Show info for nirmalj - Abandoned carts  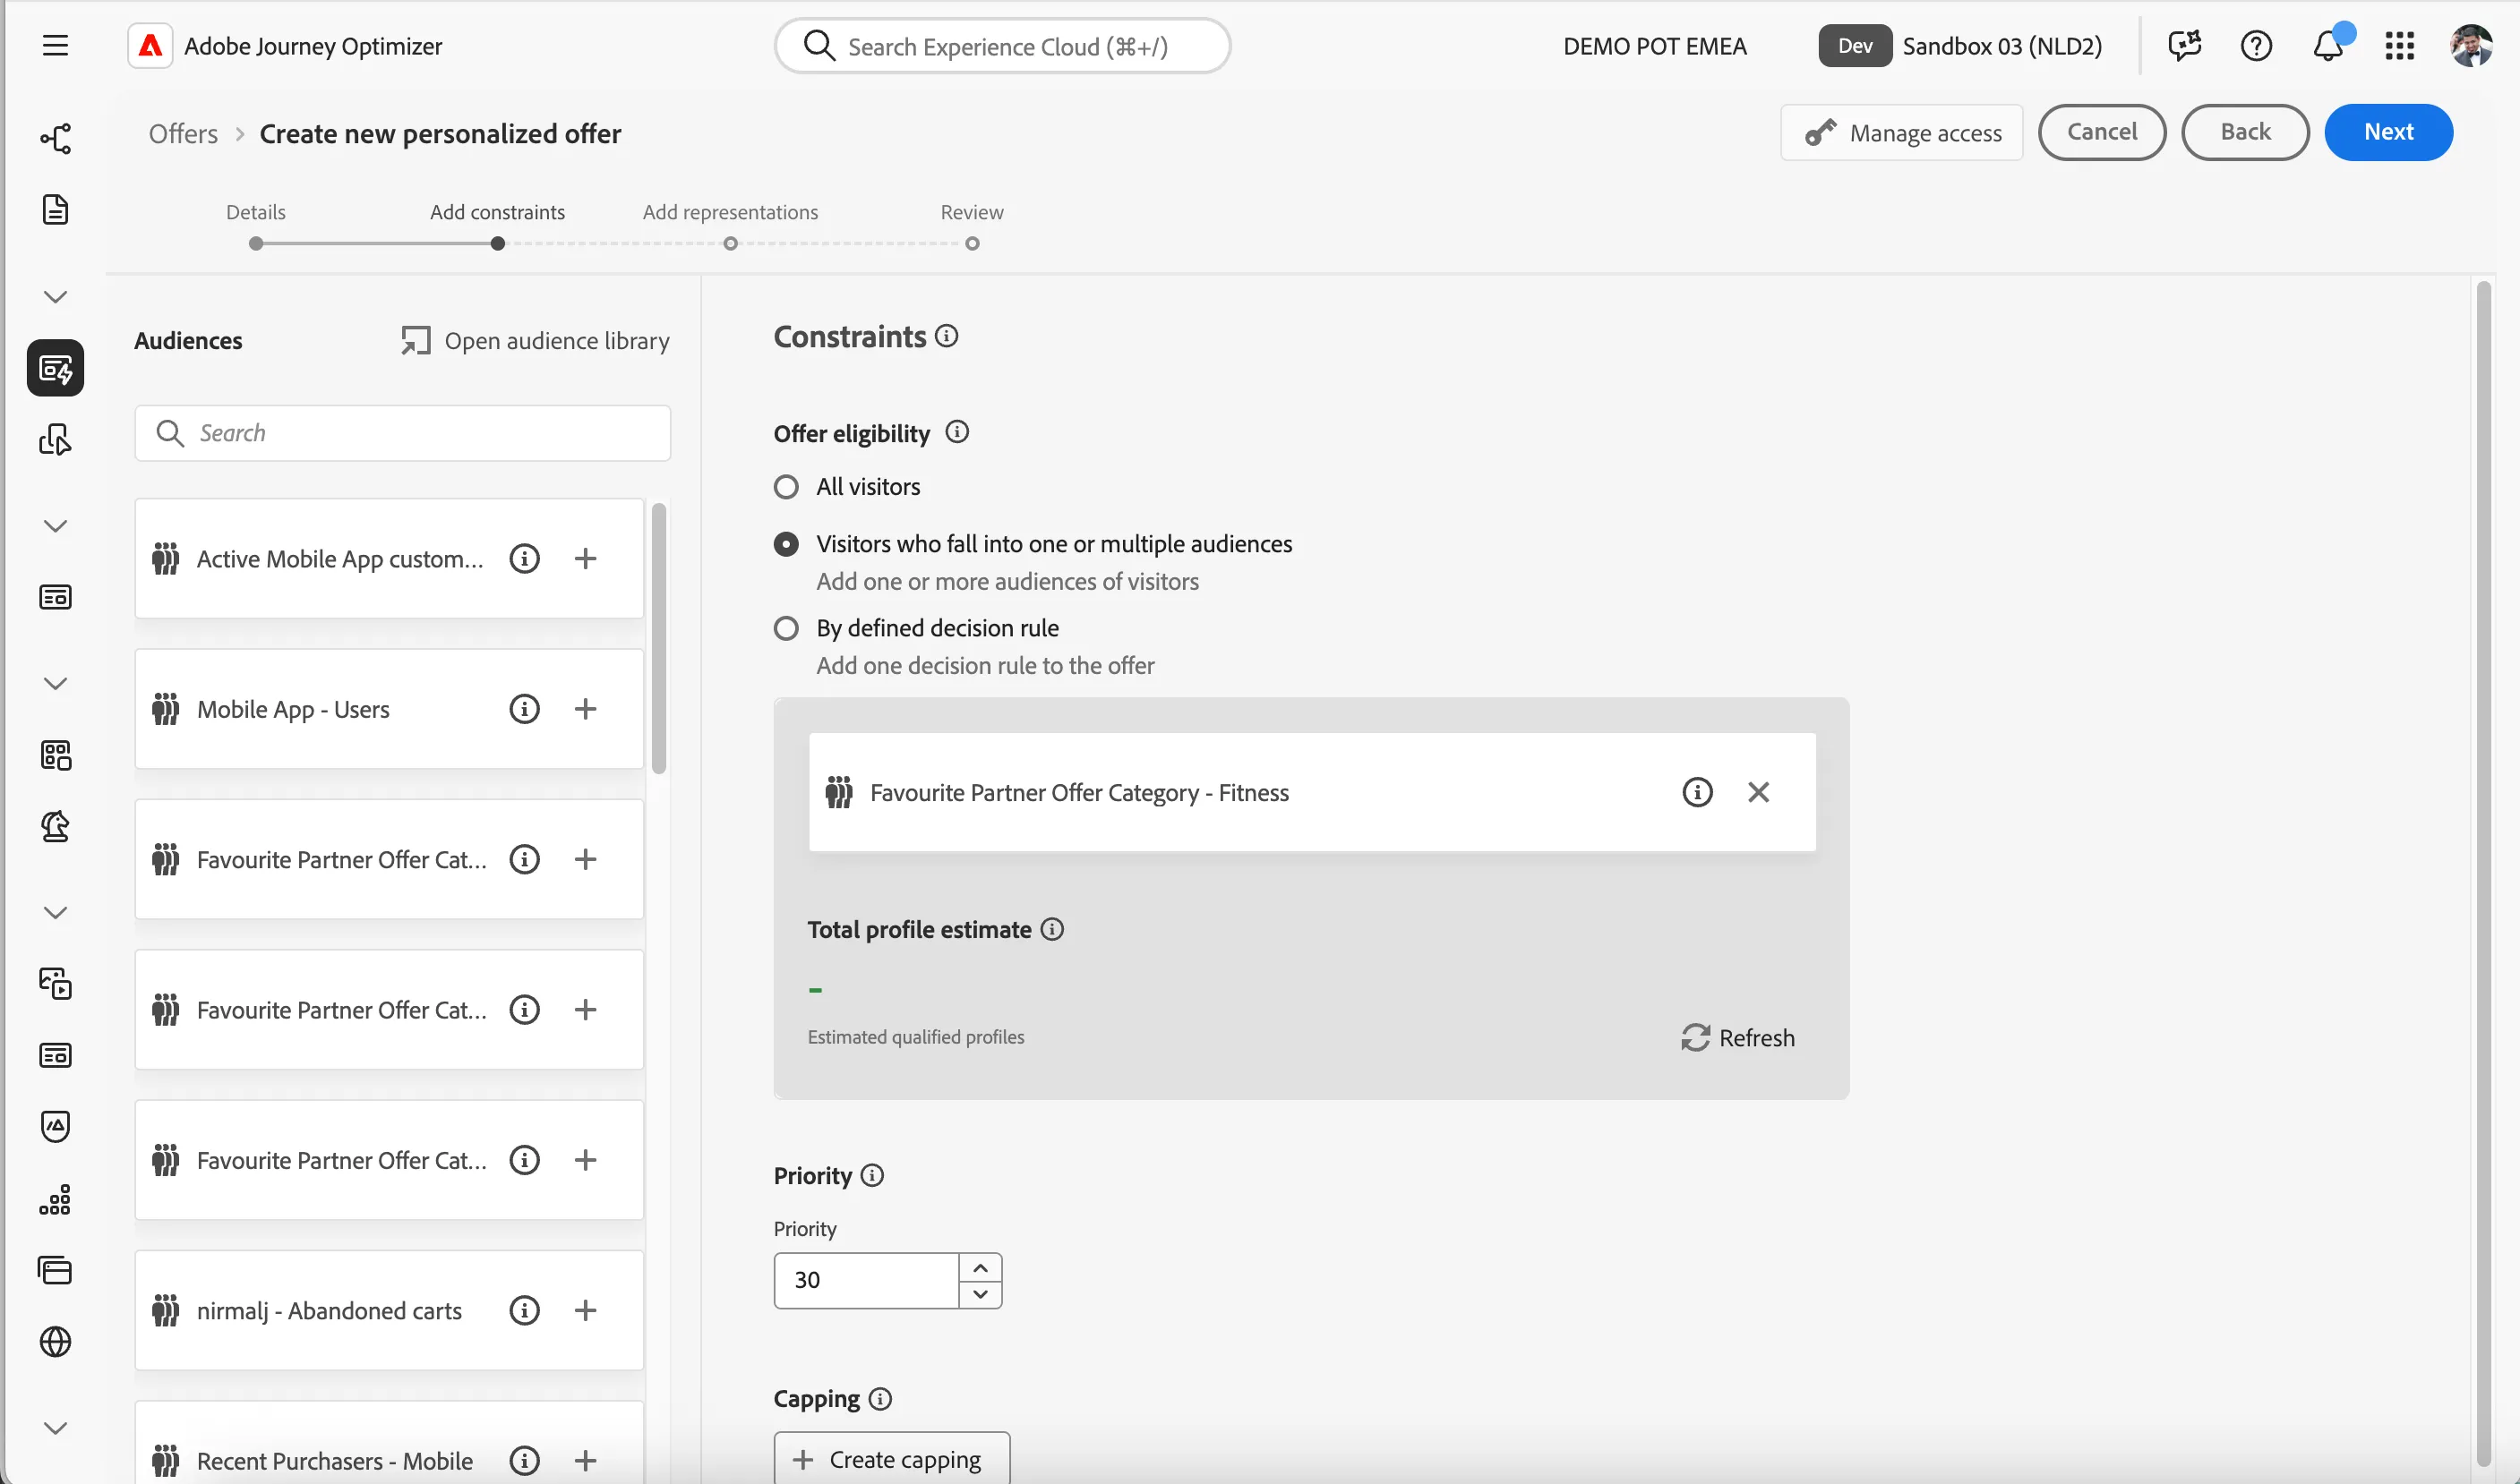(x=524, y=1310)
